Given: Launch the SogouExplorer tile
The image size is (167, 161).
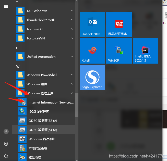Looking at the screenshot, I should pos(92,77).
